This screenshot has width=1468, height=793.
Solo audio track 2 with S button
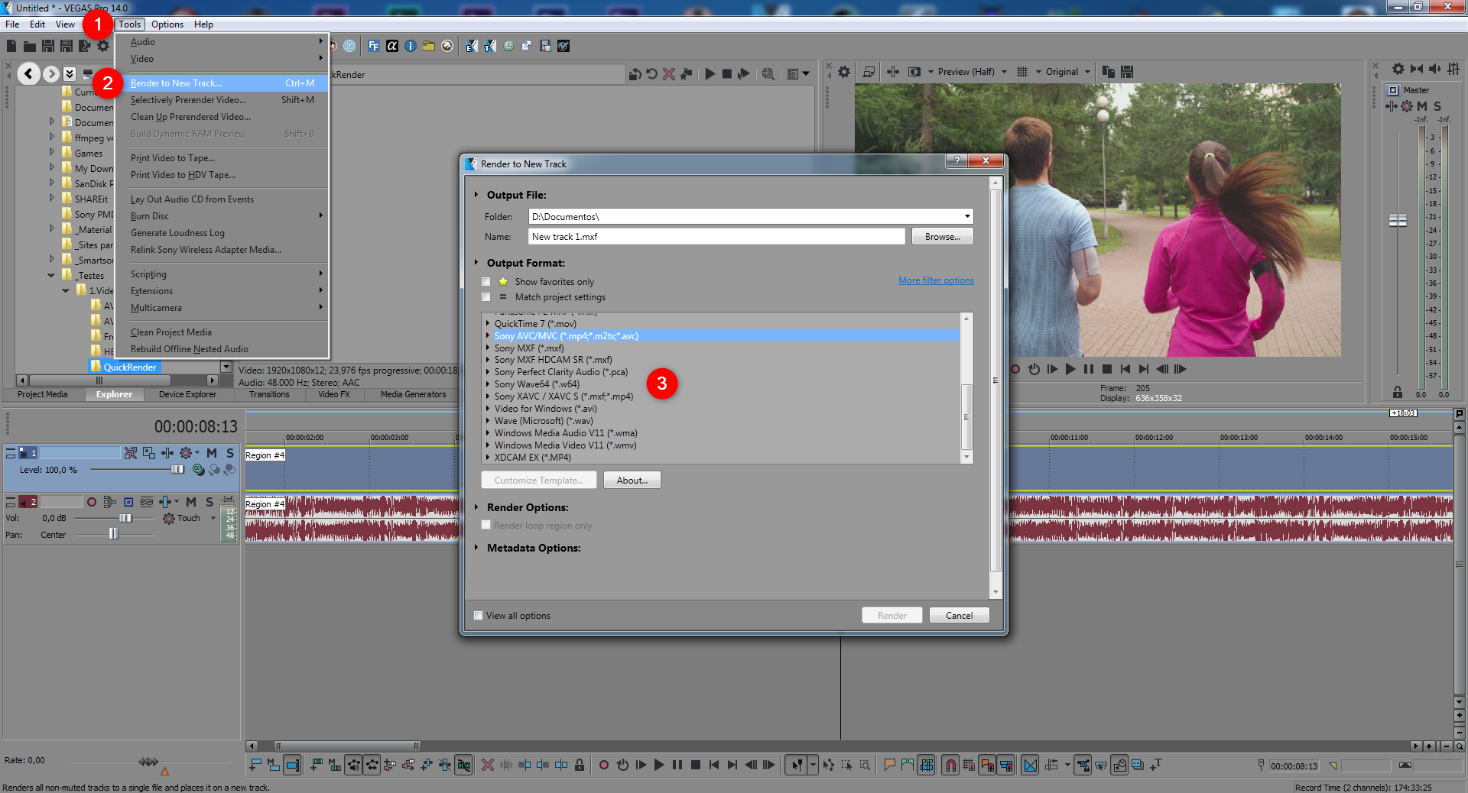click(209, 502)
